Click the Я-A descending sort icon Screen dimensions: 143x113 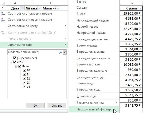[x=3, y=20]
